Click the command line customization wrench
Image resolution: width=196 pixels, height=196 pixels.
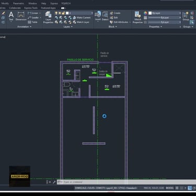54,182
